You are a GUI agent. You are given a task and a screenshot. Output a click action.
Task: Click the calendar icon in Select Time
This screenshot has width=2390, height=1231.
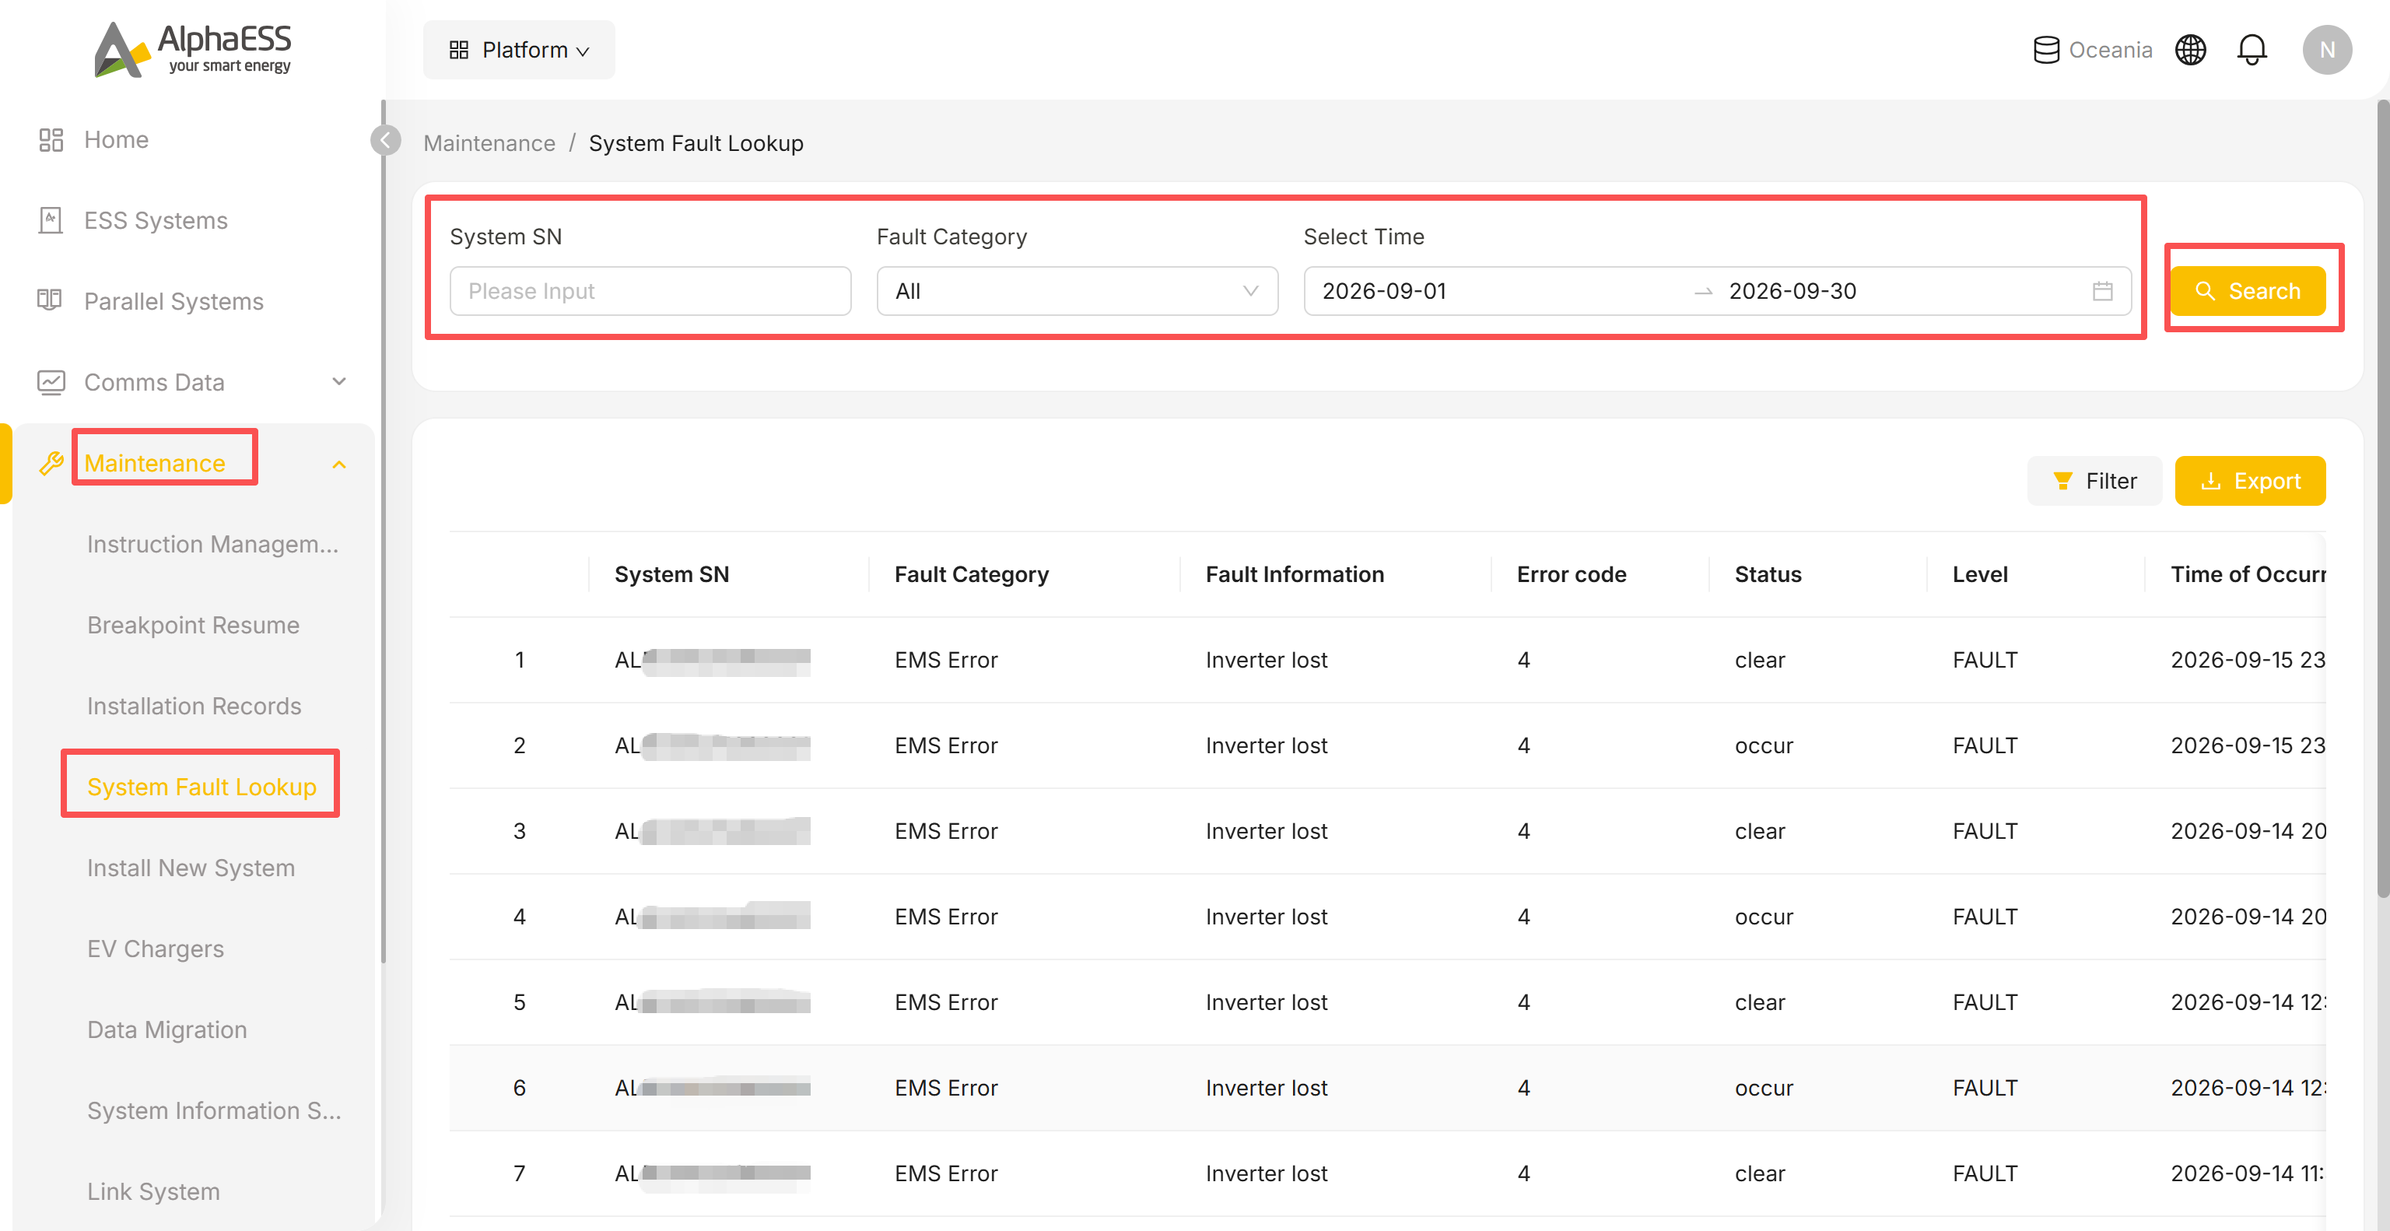point(2102,291)
